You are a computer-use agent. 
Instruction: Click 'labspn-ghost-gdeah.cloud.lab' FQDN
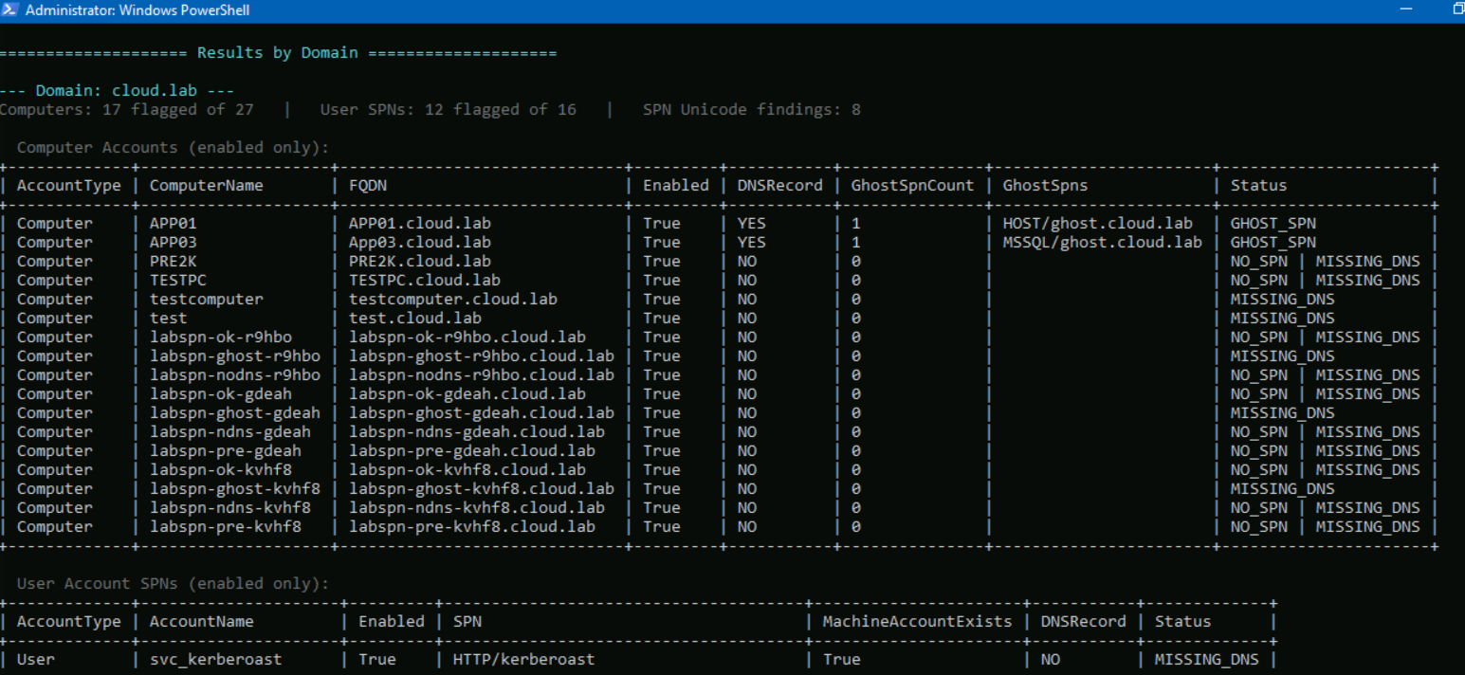pos(481,413)
